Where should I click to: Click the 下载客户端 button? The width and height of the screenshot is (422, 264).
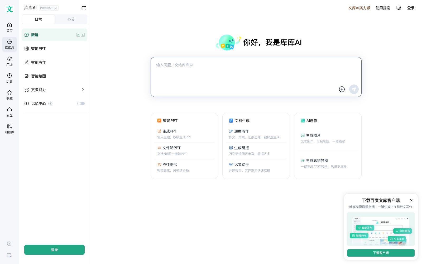point(381,253)
